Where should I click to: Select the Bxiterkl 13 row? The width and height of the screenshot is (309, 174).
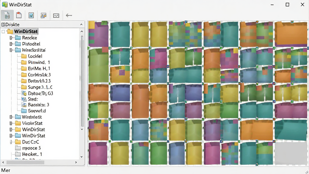click(39, 81)
